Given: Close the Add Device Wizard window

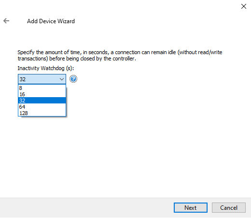Looking at the screenshot, I should [244, 6].
